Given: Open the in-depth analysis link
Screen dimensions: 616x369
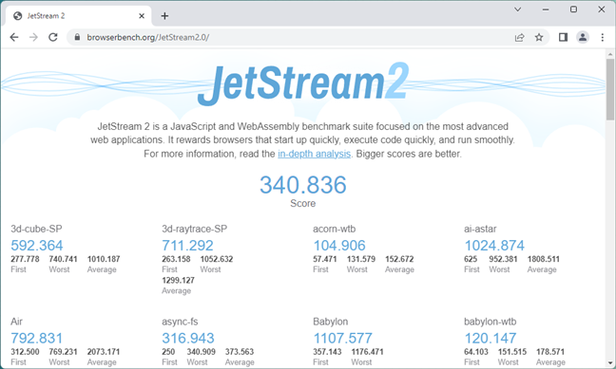Looking at the screenshot, I should (x=315, y=154).
